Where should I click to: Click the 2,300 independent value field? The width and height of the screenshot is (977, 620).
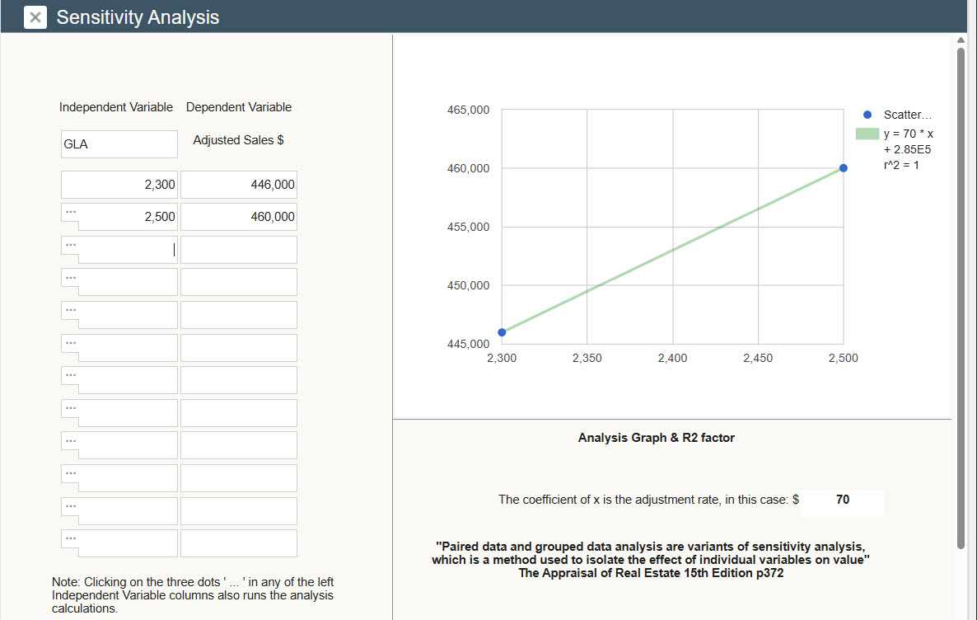(119, 185)
